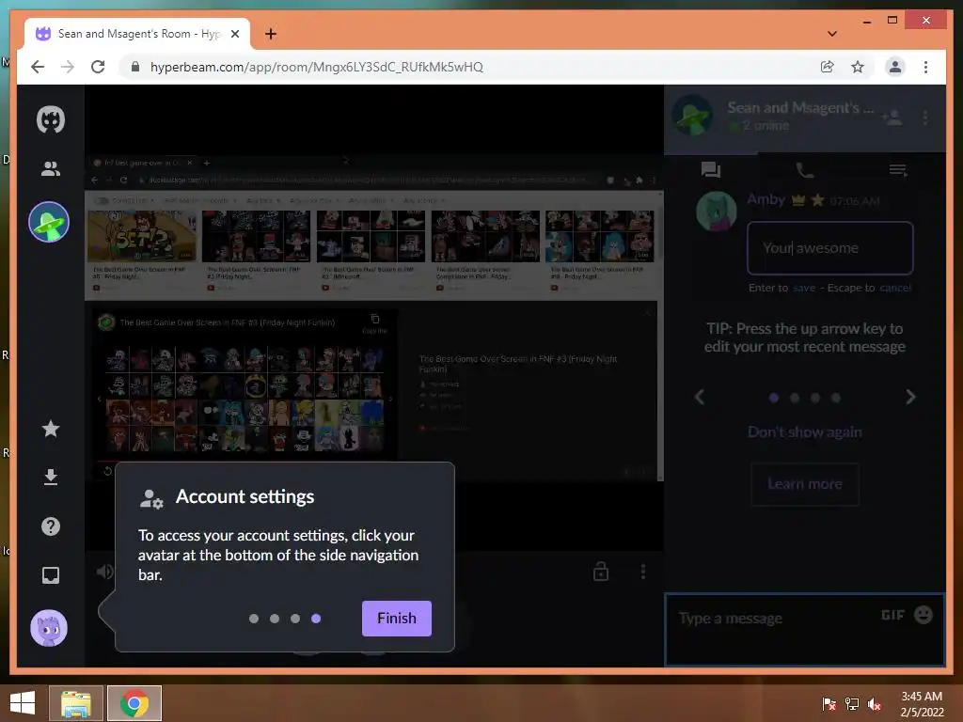Select the third tip carousel dot
The image size is (963, 722).
click(x=815, y=398)
